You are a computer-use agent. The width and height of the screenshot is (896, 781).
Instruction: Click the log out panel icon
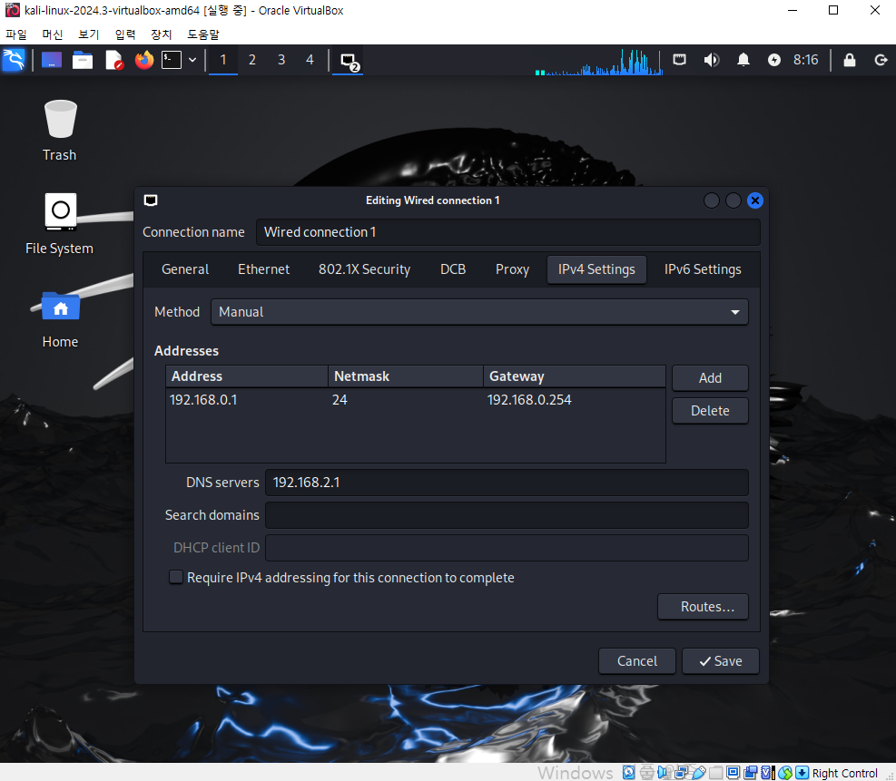tap(881, 59)
